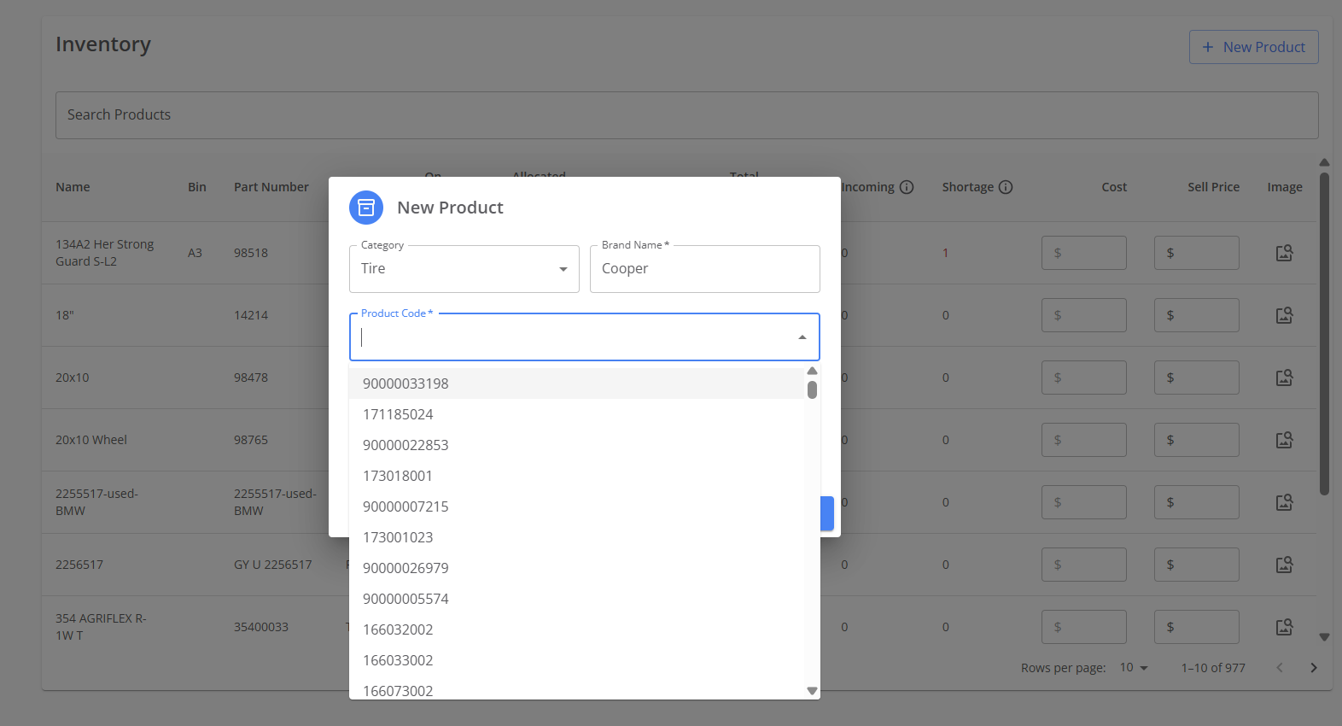Click Sell Price field for 354 AGRIFLEX row
Screen dimensions: 1342x726
click(x=1197, y=627)
